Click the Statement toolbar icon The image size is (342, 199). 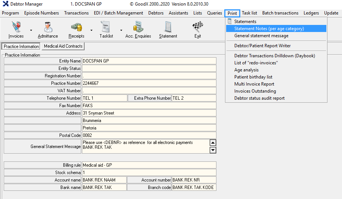168,27
